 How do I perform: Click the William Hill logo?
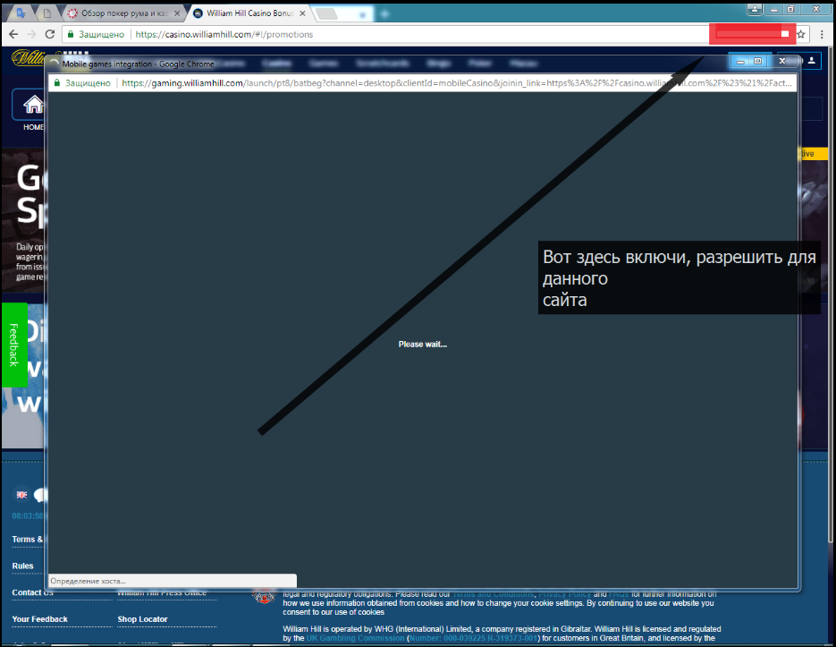click(x=29, y=57)
